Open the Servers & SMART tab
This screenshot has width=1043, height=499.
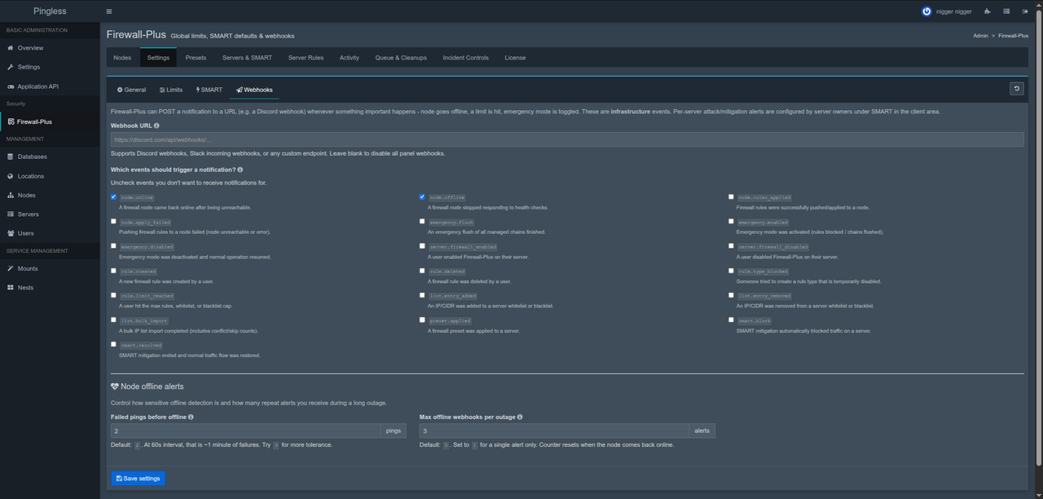(247, 58)
